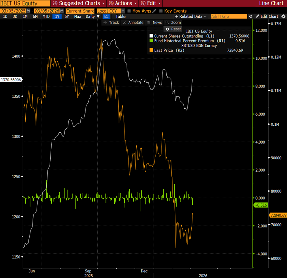Click the start date calendar icon
This screenshot has width=287, height=278.
28,11
